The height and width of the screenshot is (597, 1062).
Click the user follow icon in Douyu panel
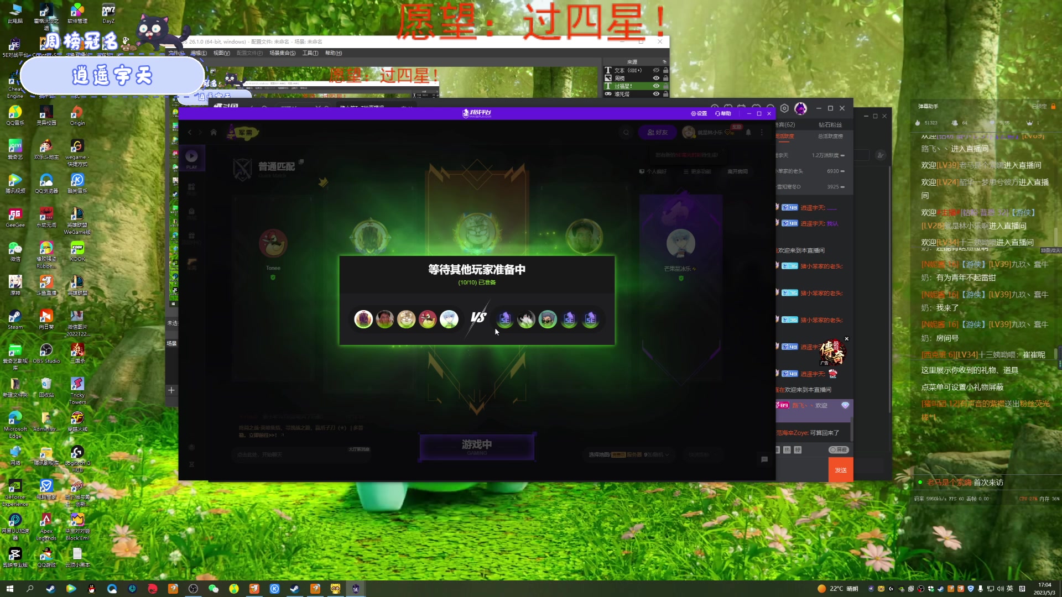pos(881,155)
